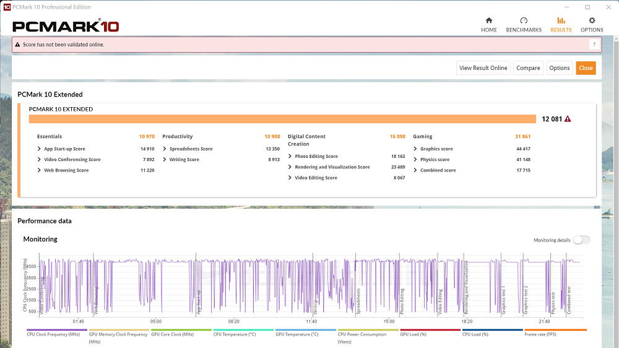The width and height of the screenshot is (619, 348).
Task: Click the orange PCMark 10 Extended score bar
Action: click(282, 119)
